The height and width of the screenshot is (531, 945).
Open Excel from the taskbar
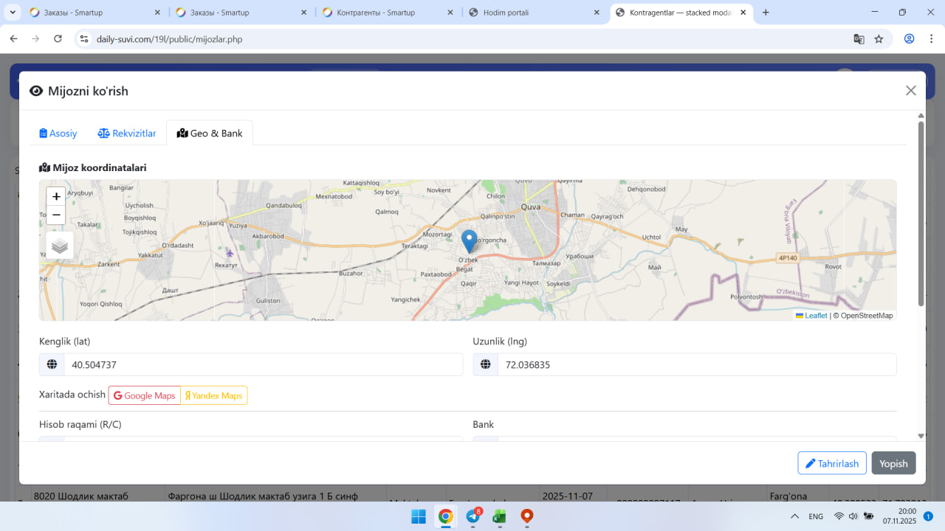click(x=499, y=516)
